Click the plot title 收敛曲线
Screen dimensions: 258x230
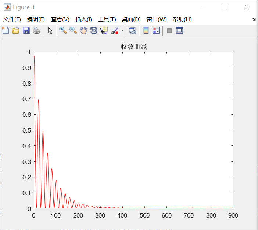134,47
